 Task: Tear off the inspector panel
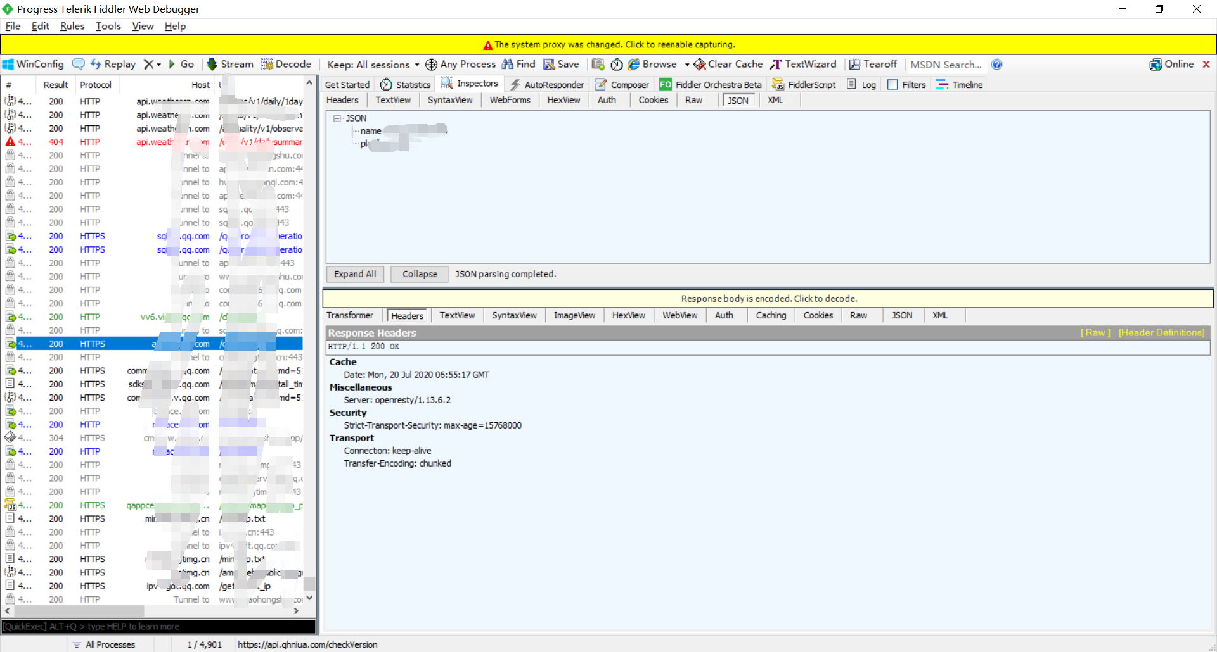pos(873,64)
